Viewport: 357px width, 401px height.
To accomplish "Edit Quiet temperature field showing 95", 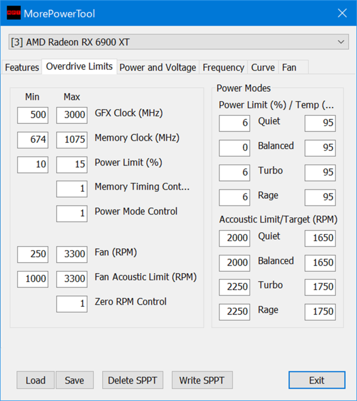I will tap(320, 123).
